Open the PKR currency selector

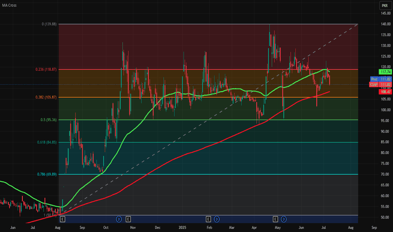(x=385, y=5)
